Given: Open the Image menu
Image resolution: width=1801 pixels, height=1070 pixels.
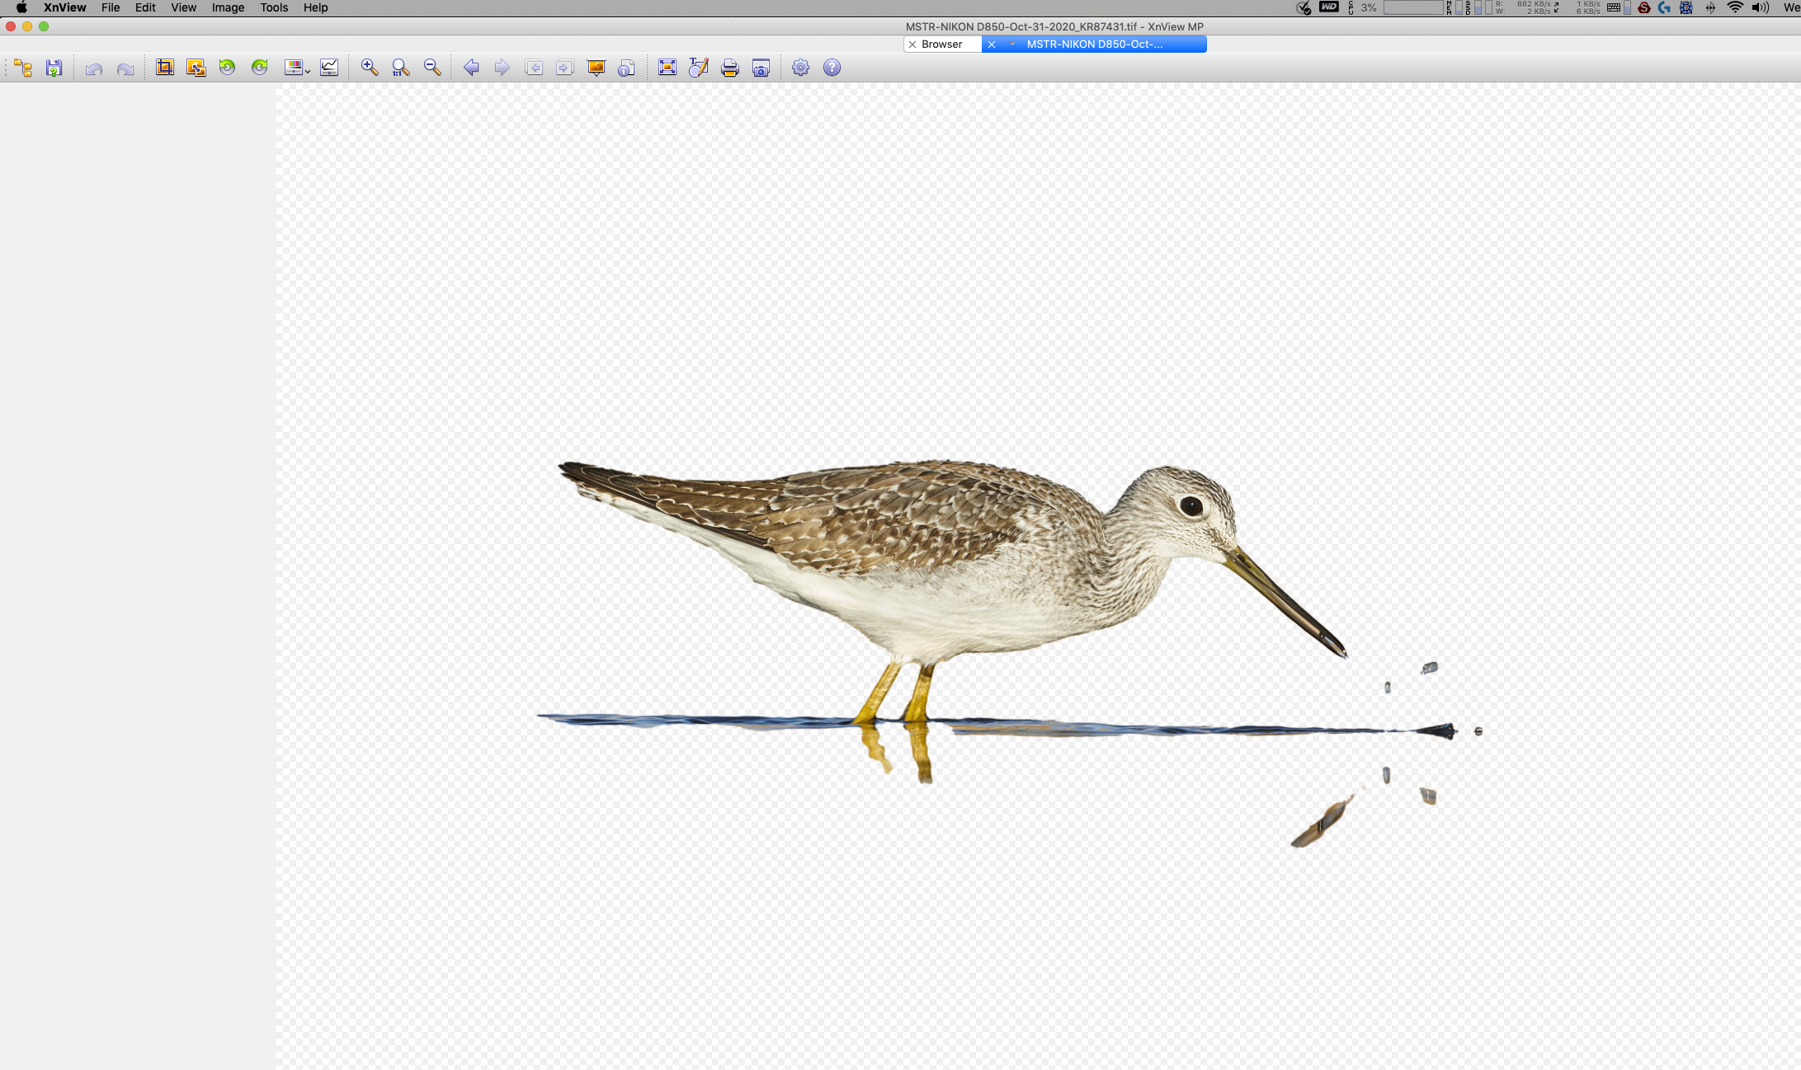Looking at the screenshot, I should 228,7.
